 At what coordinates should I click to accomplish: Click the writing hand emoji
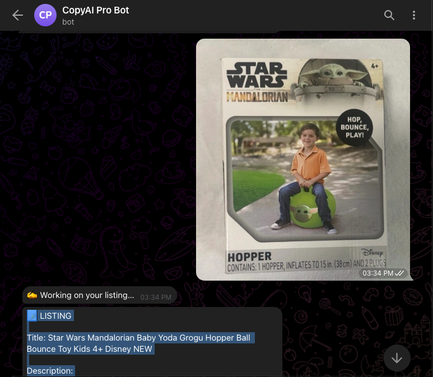click(x=32, y=295)
